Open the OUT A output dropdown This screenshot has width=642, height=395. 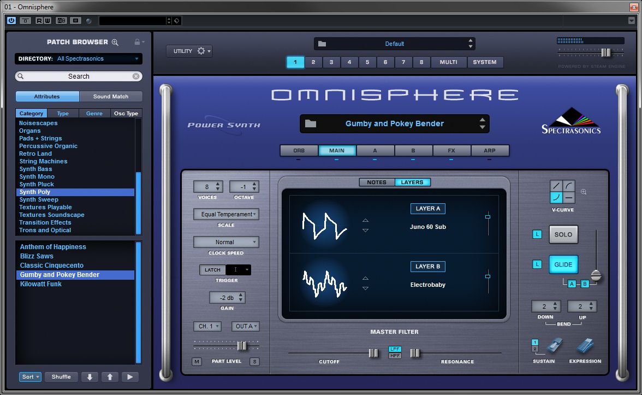(x=245, y=326)
